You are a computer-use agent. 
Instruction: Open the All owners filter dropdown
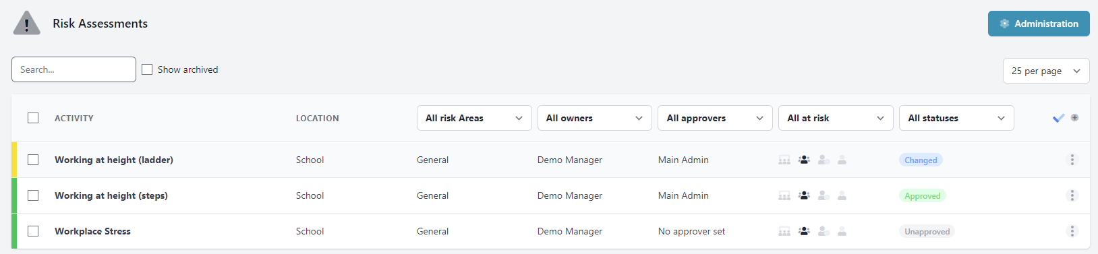click(595, 118)
